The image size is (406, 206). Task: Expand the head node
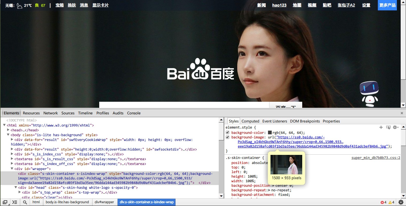[x=8, y=130]
